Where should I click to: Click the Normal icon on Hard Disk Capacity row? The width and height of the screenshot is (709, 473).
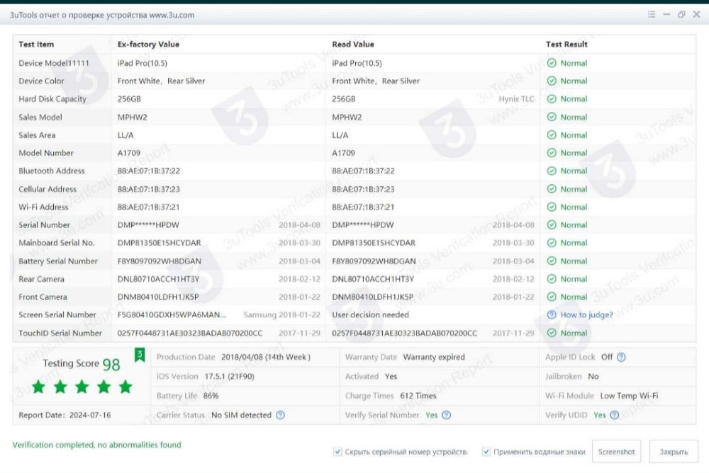click(553, 98)
